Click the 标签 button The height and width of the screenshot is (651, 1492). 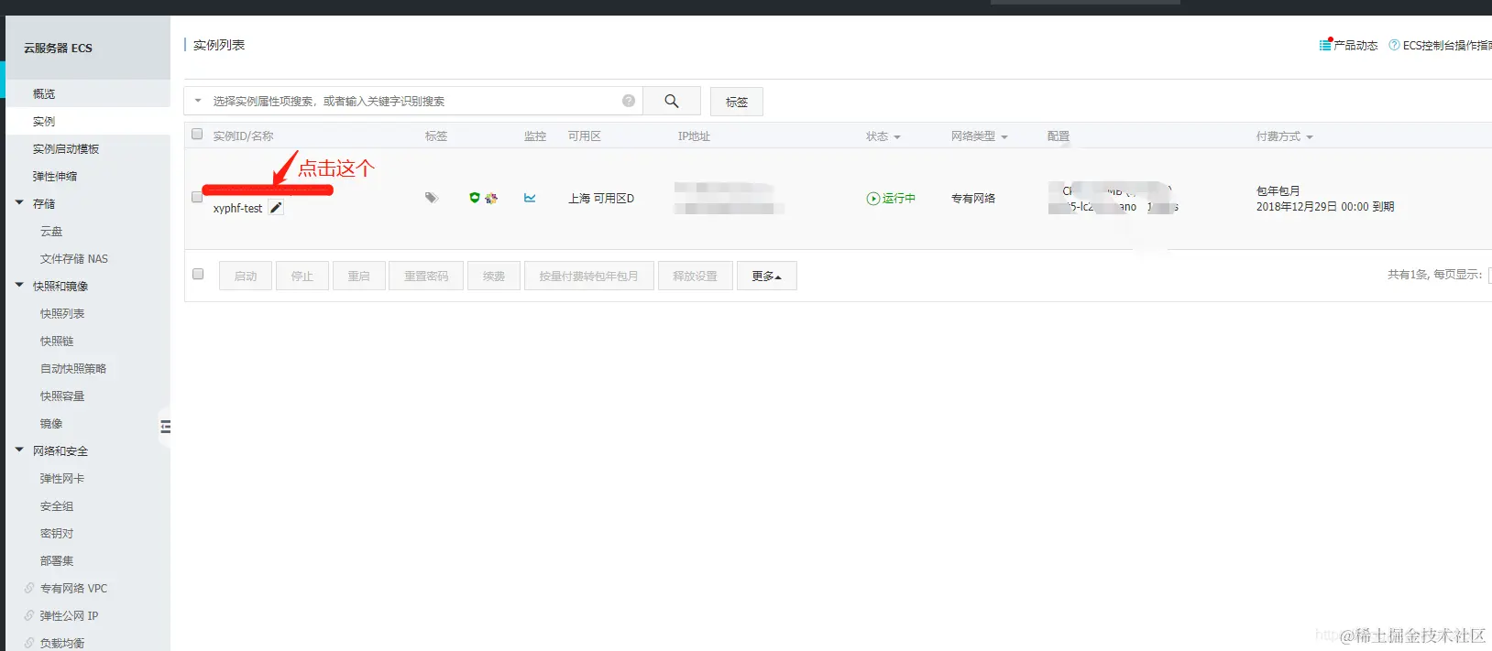coord(737,102)
